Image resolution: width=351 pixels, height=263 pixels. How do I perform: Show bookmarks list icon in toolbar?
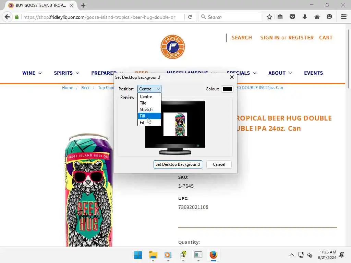click(x=280, y=17)
